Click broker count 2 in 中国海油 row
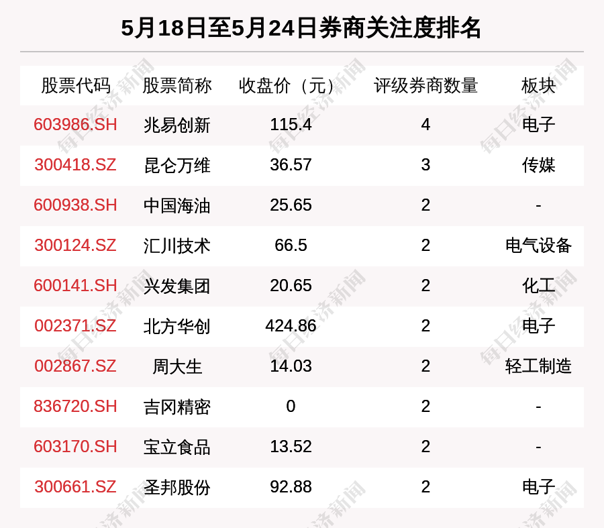 coord(425,205)
